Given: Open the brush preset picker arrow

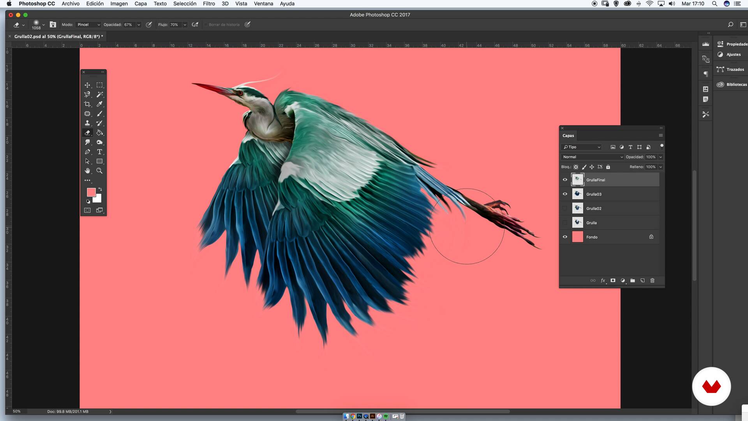Looking at the screenshot, I should (x=43, y=25).
